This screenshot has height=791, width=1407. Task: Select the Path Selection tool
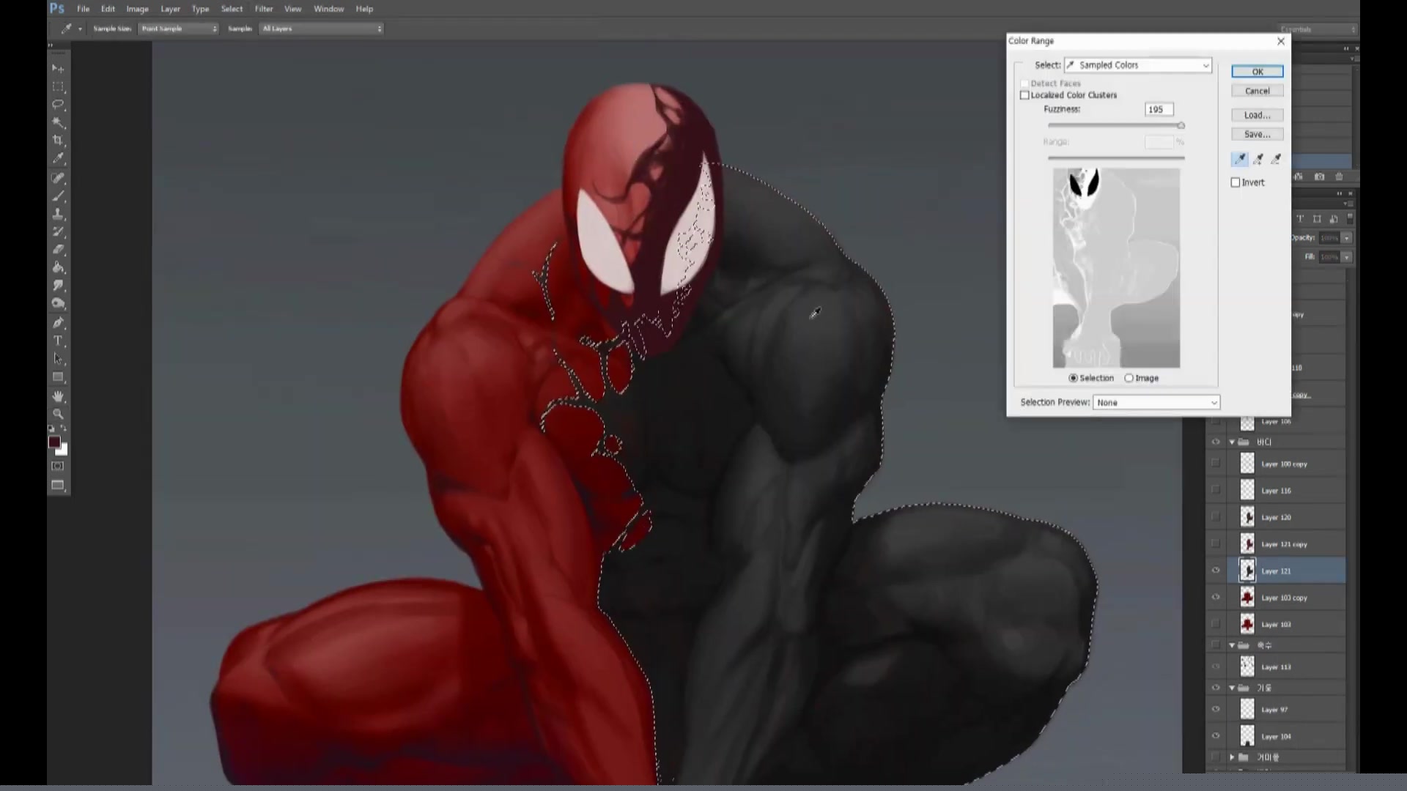point(58,359)
